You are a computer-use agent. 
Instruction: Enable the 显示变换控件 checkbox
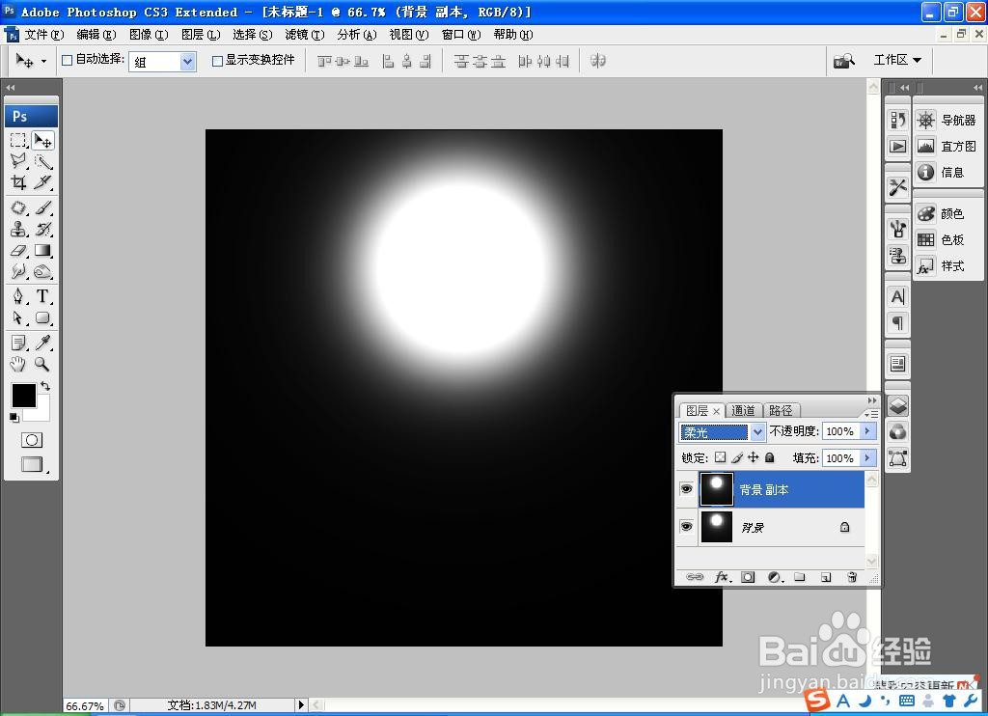pyautogui.click(x=217, y=61)
